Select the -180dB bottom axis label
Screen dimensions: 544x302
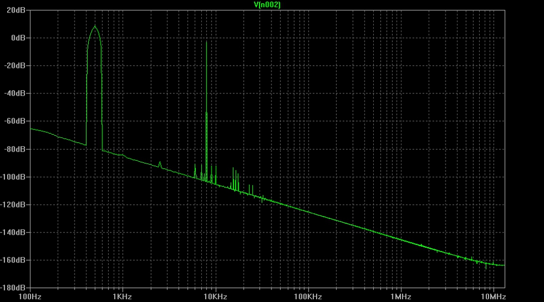click(15, 287)
